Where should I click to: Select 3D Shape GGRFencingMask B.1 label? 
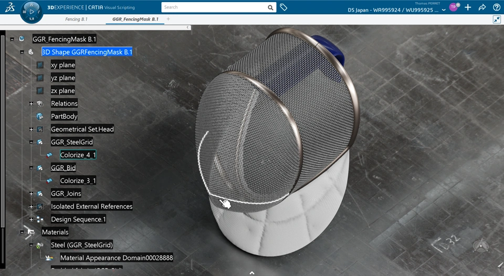click(x=87, y=52)
